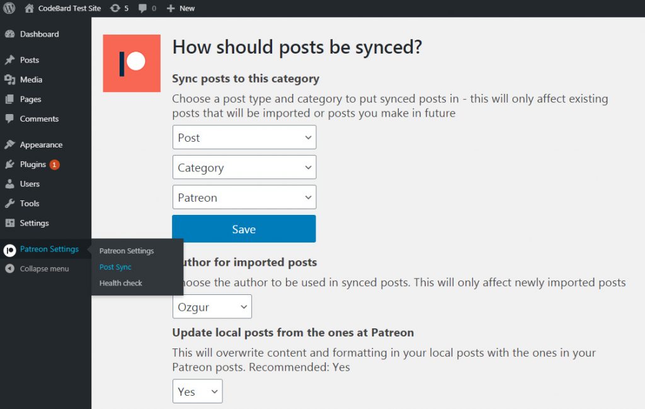This screenshot has width=645, height=409.
Task: Open Media in the sidebar menu
Action: tap(31, 79)
